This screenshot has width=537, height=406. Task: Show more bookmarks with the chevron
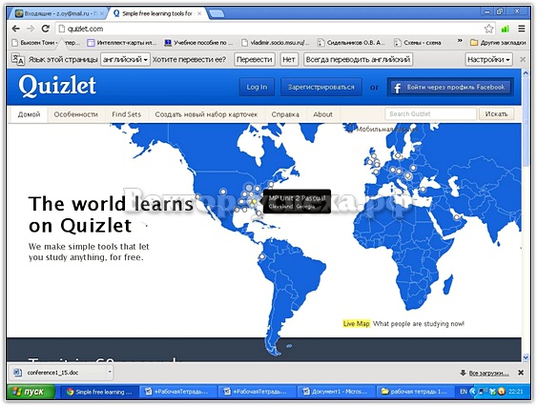[460, 41]
